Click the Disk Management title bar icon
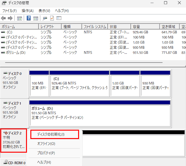The width and height of the screenshot is (186, 166). coord(4,3)
